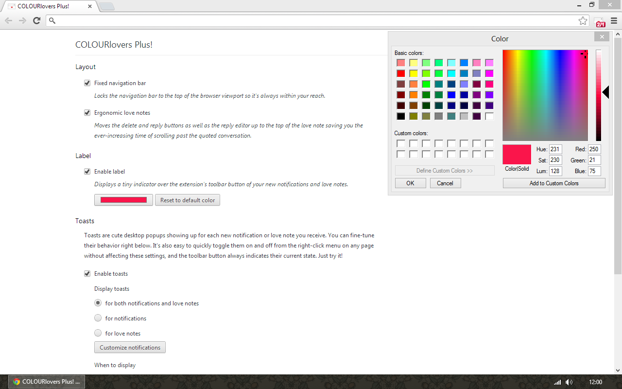Click the When to display text
Viewport: 622px width, 389px height.
tap(115, 365)
